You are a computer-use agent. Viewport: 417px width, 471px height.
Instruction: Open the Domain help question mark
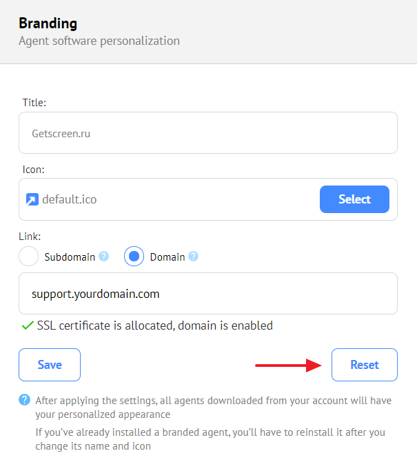click(194, 257)
